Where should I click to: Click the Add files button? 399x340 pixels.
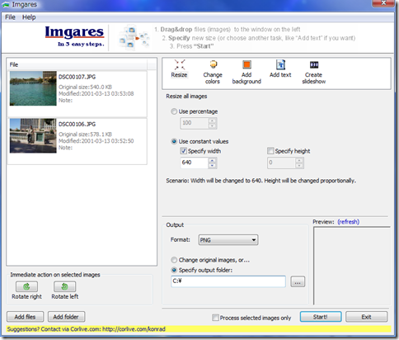point(25,317)
